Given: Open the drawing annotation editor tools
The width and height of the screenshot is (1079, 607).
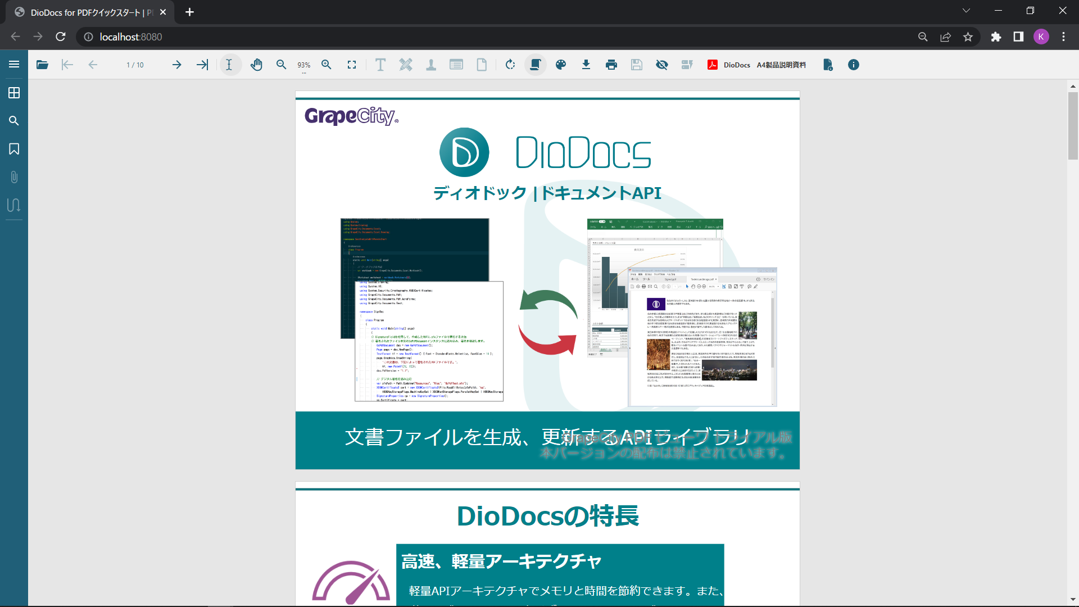Looking at the screenshot, I should (406, 65).
